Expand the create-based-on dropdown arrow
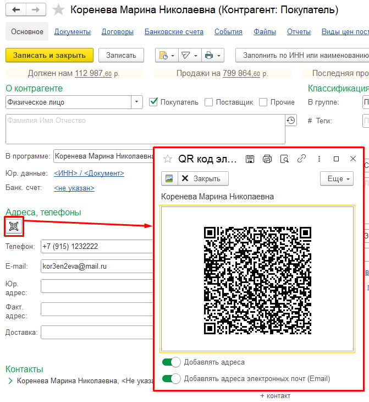Screen dimensions: 369x402 tap(173, 56)
